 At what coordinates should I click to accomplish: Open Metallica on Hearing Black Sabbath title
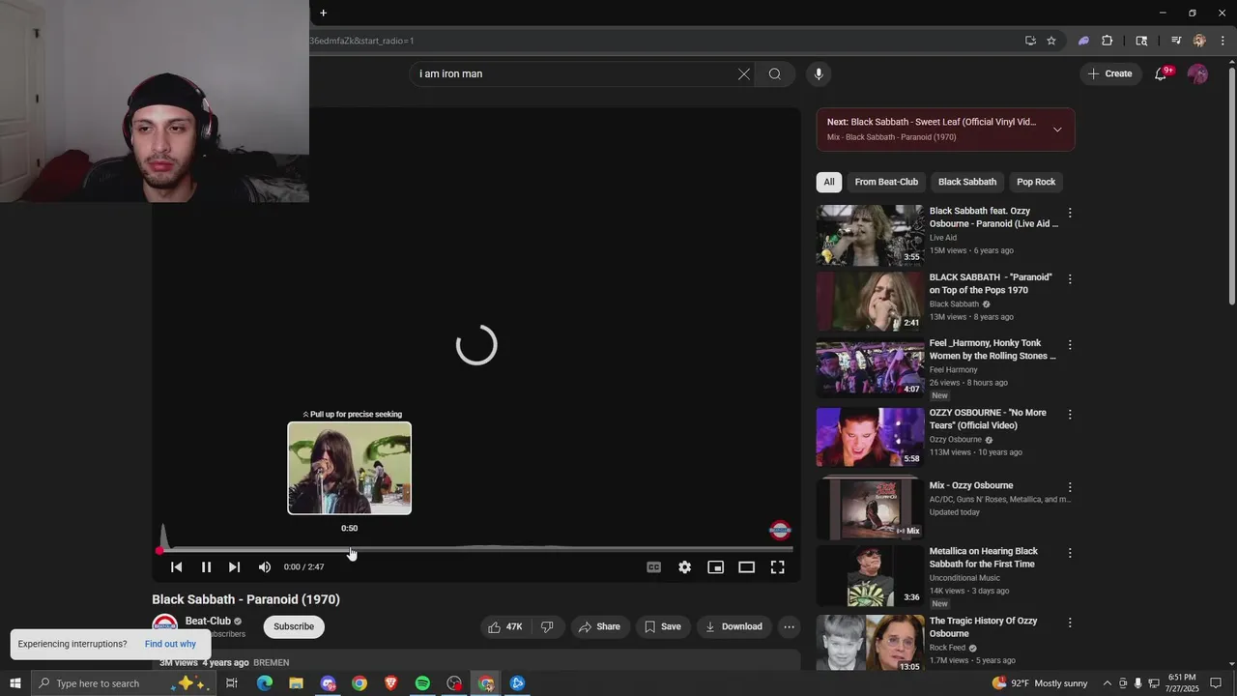984,558
